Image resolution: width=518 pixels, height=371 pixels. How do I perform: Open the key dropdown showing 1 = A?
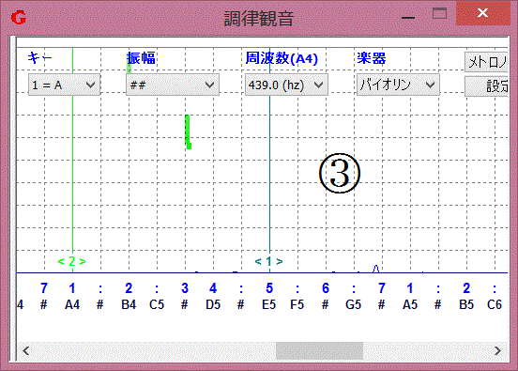(x=64, y=85)
